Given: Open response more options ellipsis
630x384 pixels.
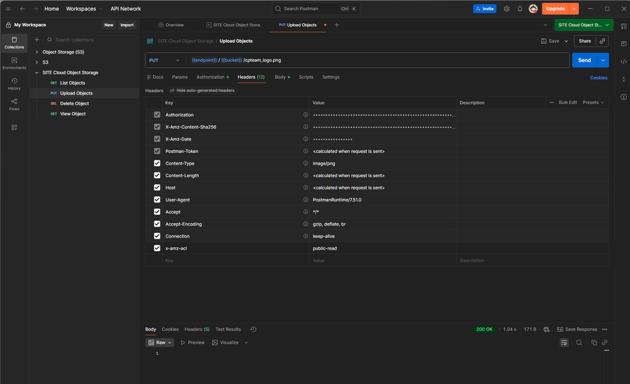Looking at the screenshot, I should click(605, 329).
